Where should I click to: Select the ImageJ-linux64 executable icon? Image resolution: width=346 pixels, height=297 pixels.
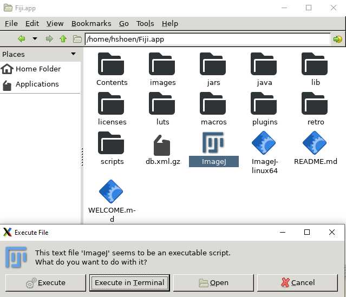264,143
